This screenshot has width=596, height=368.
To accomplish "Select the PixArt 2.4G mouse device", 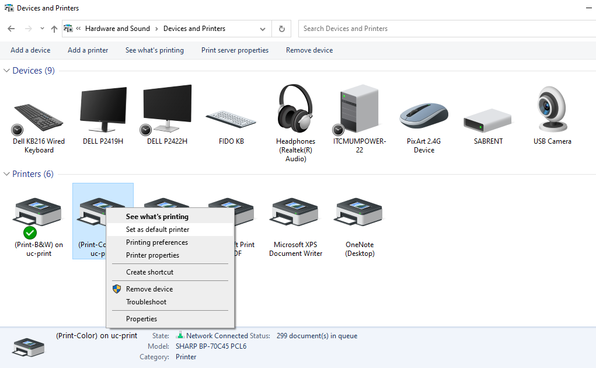I will tap(424, 117).
